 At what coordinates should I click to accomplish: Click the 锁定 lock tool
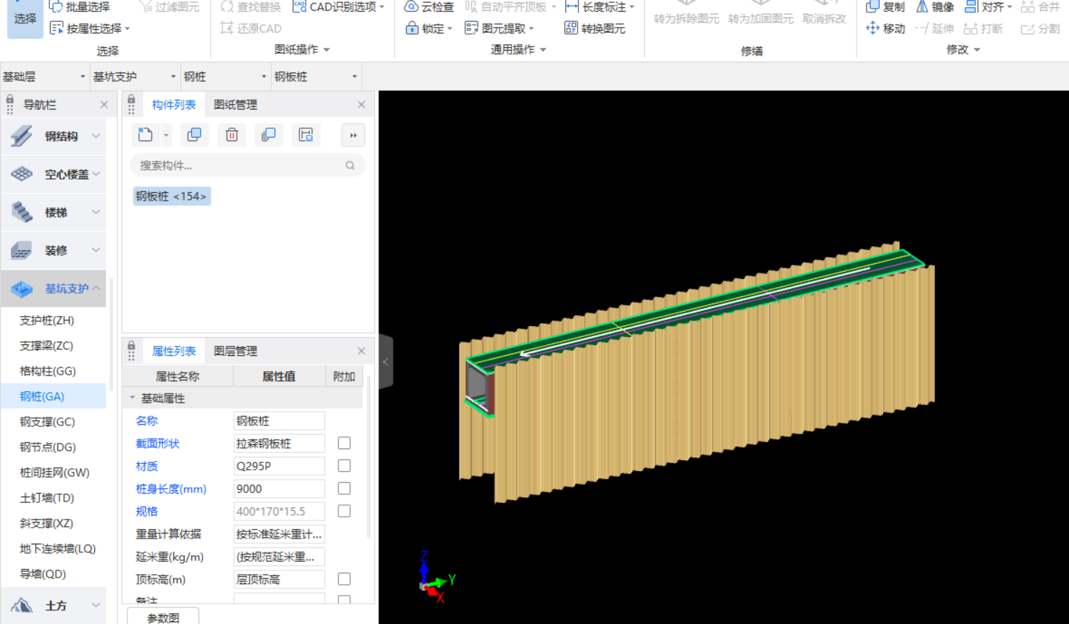pyautogui.click(x=428, y=28)
